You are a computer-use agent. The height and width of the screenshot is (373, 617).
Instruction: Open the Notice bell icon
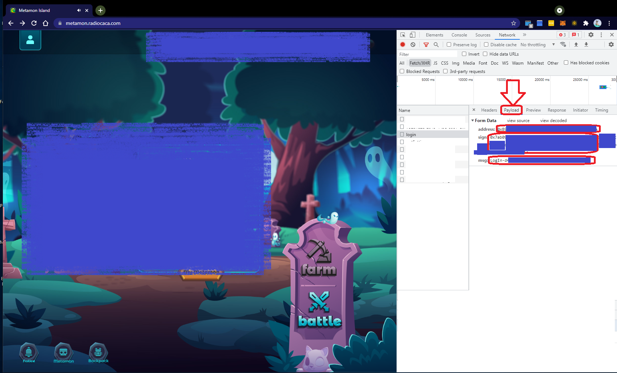coord(29,353)
